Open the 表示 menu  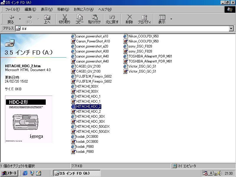point(46,9)
